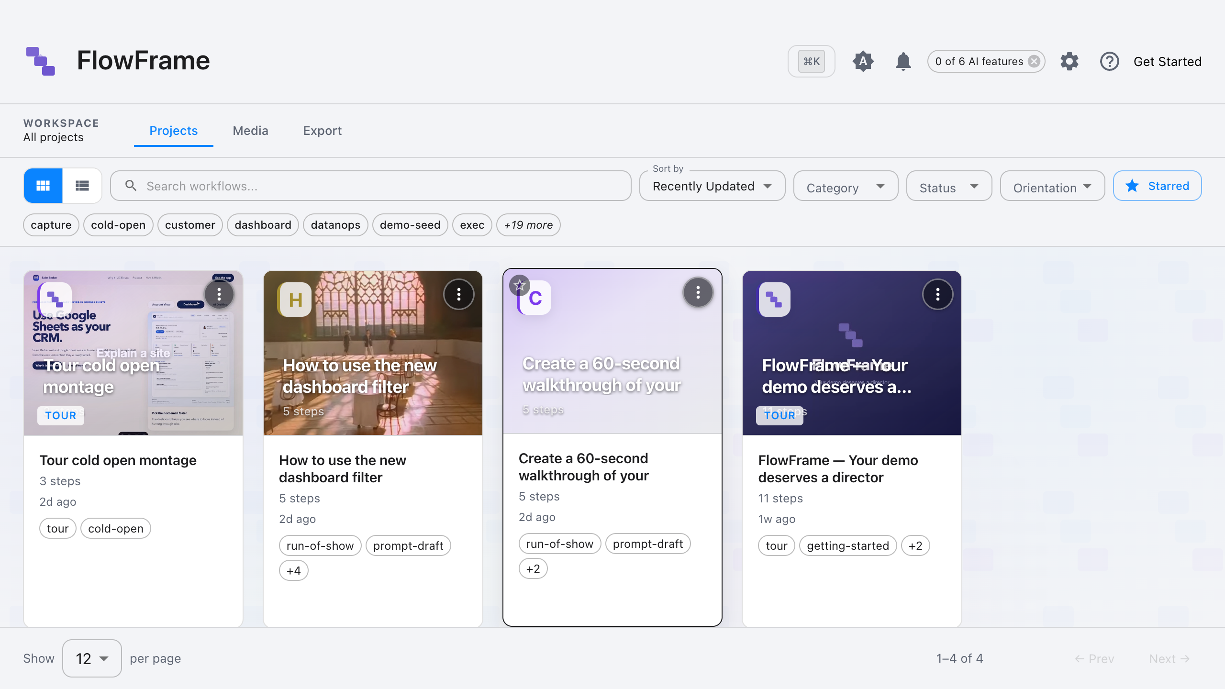Click the logo badge on FlowFrame demo card

(774, 300)
